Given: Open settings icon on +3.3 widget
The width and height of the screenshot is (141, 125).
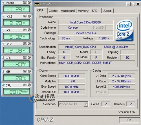Looking at the screenshot, I should (x=25, y=16).
